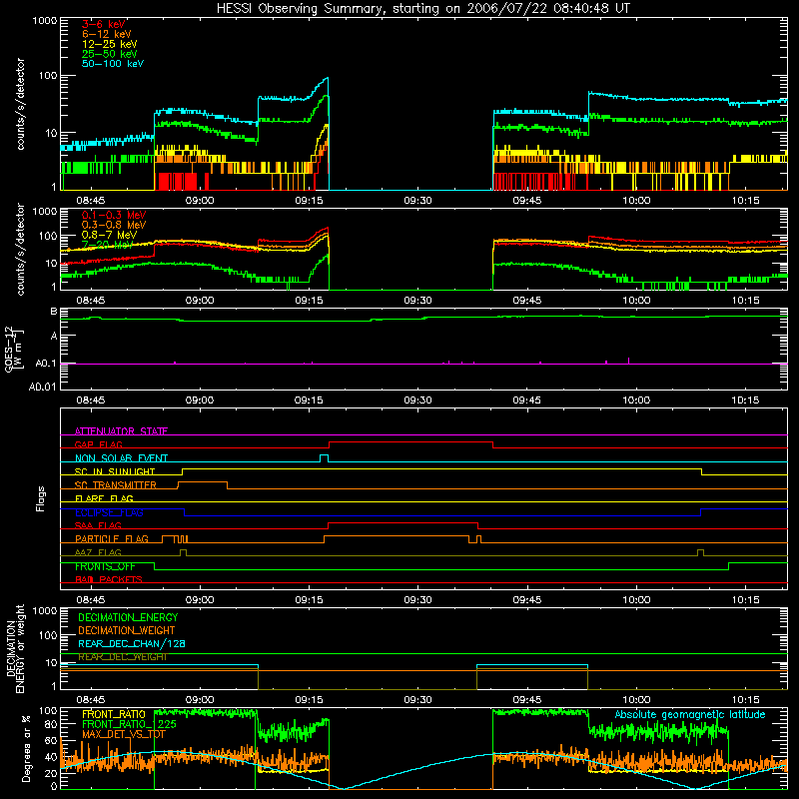Select the ECLIPSE_FLAG label
Viewport: 799px width, 799px height.
[x=109, y=512]
